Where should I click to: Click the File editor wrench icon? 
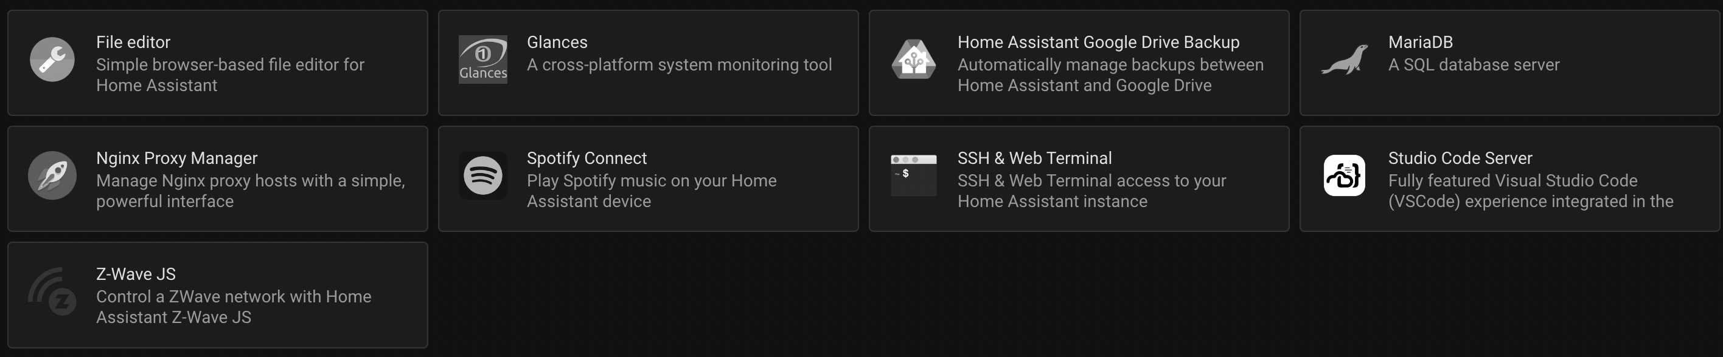point(52,59)
